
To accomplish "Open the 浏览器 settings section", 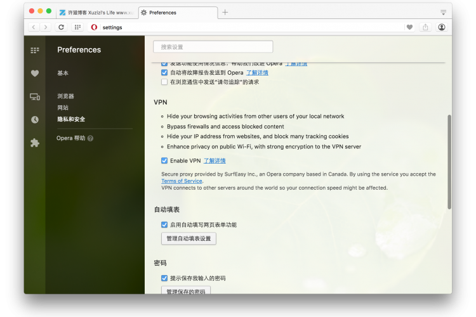I will 65,96.
